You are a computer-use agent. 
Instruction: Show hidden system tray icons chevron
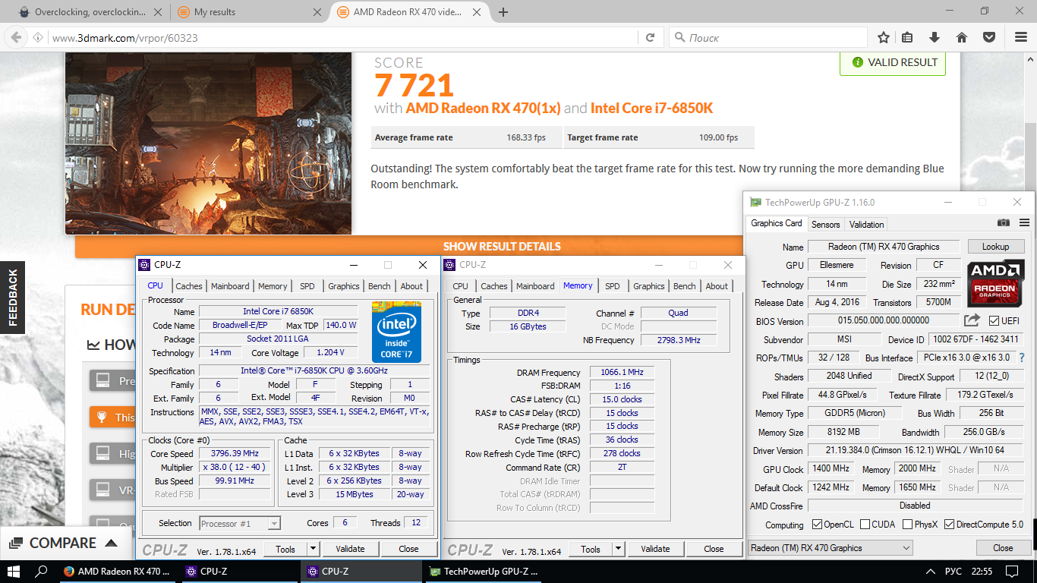coord(931,572)
